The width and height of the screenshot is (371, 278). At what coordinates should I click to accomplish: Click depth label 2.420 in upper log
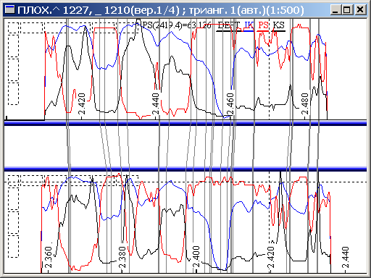pos(82,104)
